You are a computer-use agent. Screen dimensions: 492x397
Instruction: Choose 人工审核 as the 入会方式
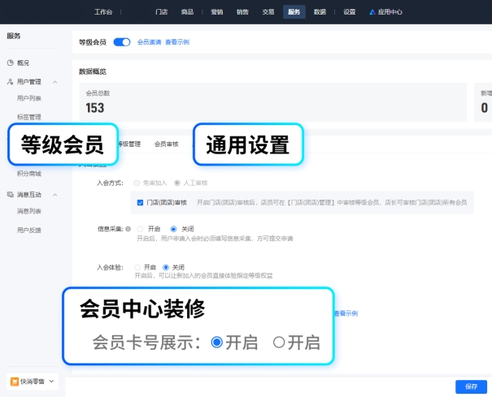[x=176, y=183]
